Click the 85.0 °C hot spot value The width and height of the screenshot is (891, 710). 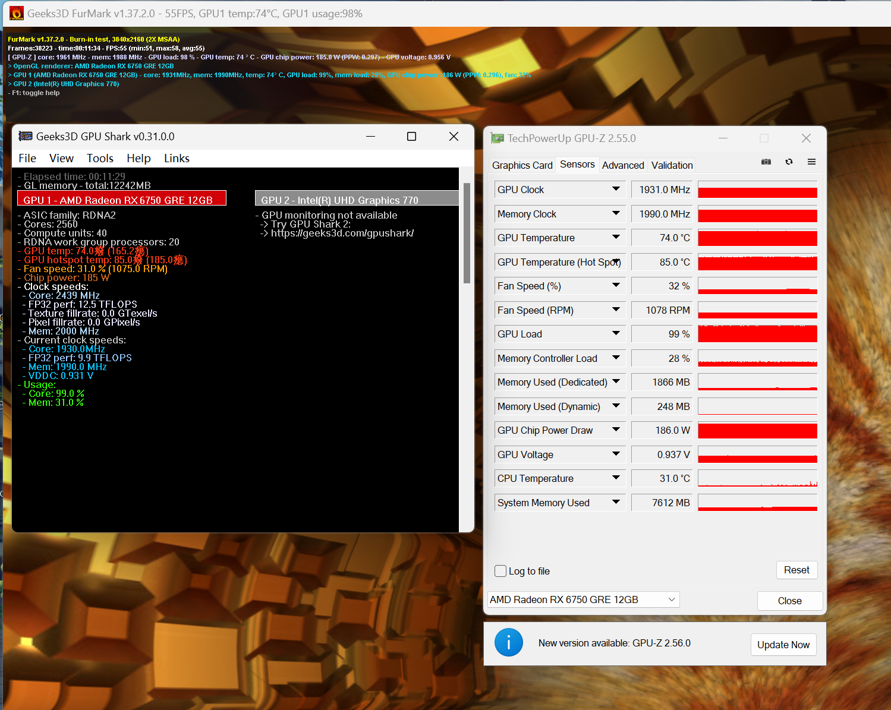coord(662,262)
